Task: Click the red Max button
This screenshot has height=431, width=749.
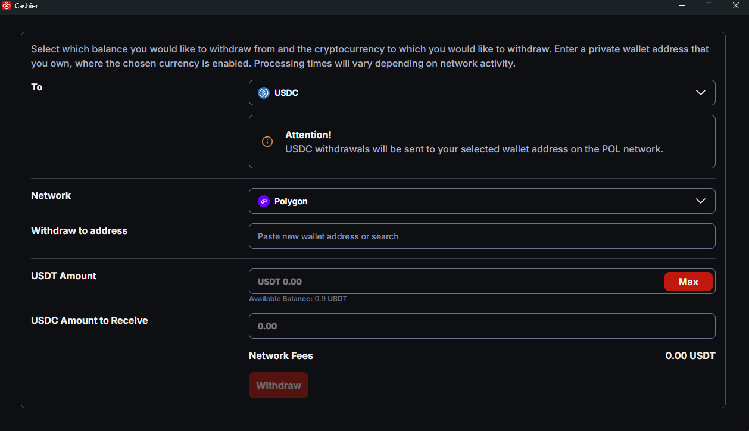Action: coord(688,282)
